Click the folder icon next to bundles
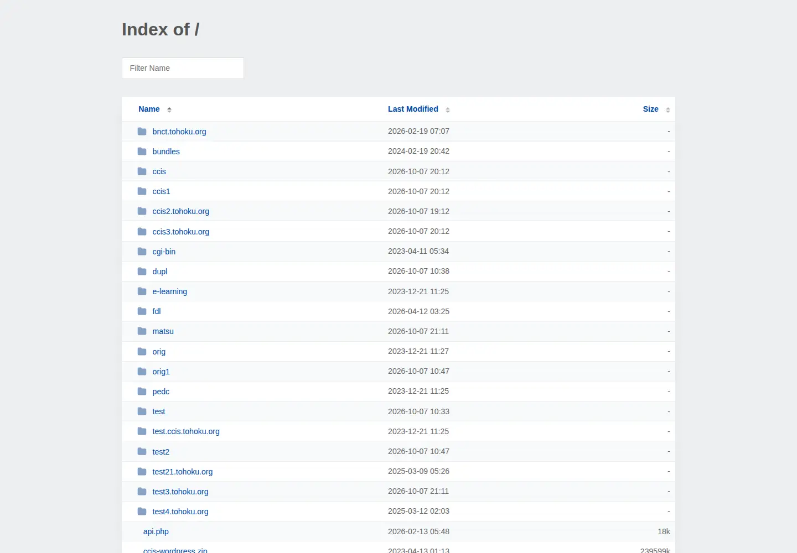797x553 pixels. [x=142, y=152]
